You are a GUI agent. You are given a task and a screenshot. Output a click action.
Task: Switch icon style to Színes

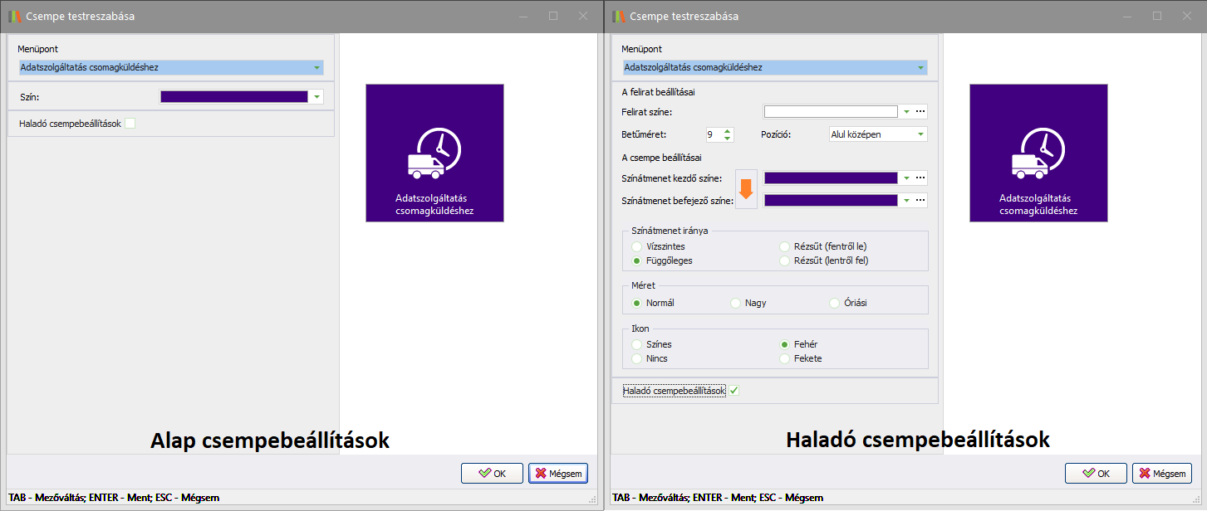pyautogui.click(x=637, y=344)
